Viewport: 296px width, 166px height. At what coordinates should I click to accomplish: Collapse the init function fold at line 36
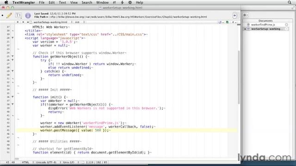[12, 97]
